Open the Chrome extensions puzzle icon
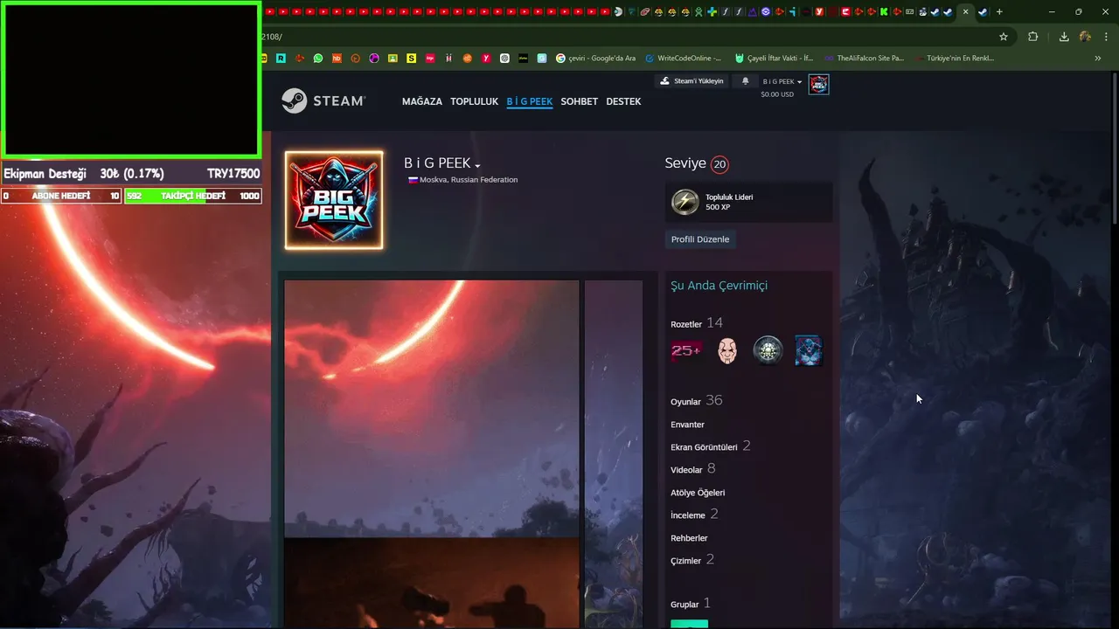The width and height of the screenshot is (1119, 629). (1033, 37)
